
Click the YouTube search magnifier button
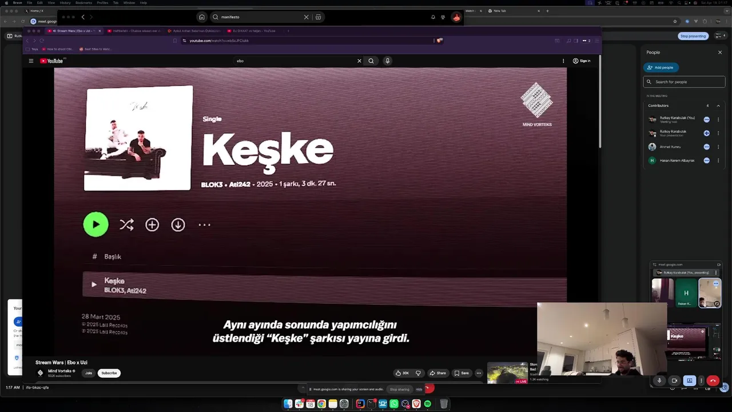(371, 61)
